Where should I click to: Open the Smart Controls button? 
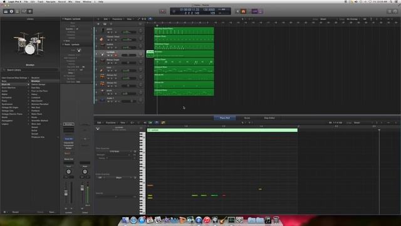tap(24, 11)
